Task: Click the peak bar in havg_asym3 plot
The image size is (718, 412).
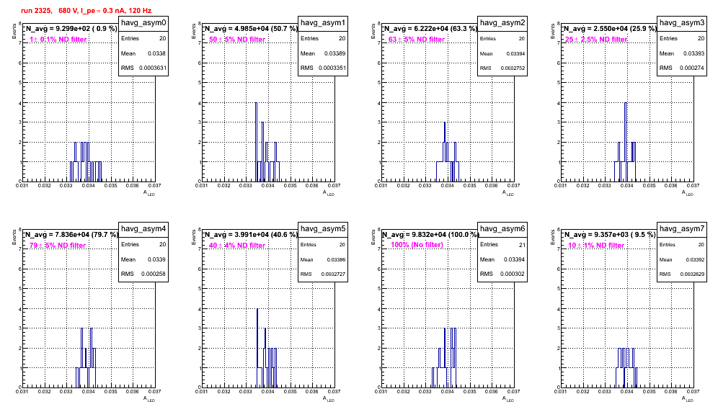Action: coord(626,142)
